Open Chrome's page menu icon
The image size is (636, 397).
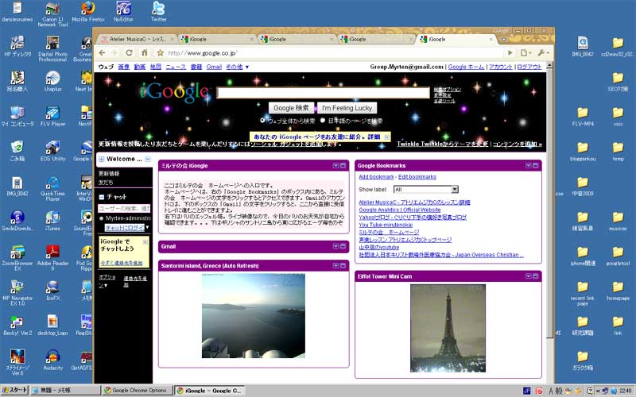[x=525, y=52]
